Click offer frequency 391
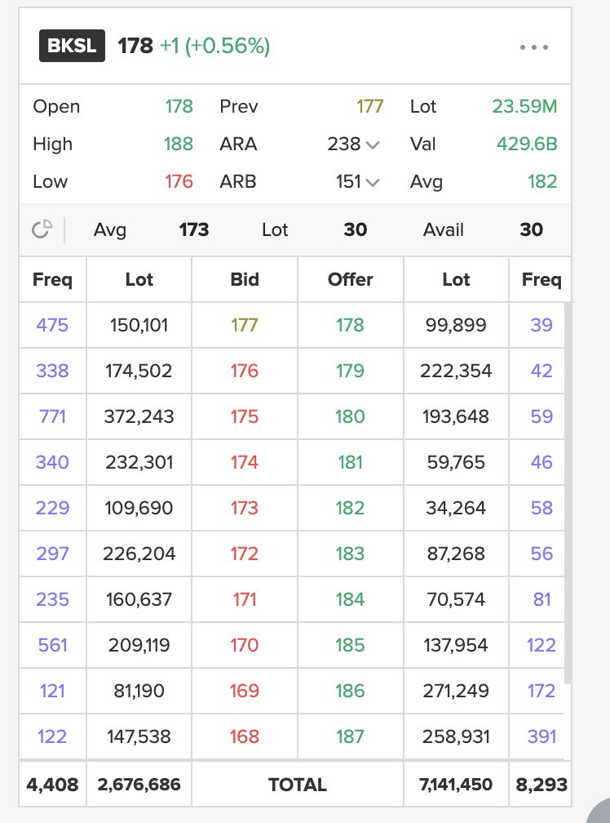610x823 pixels. pos(541,736)
